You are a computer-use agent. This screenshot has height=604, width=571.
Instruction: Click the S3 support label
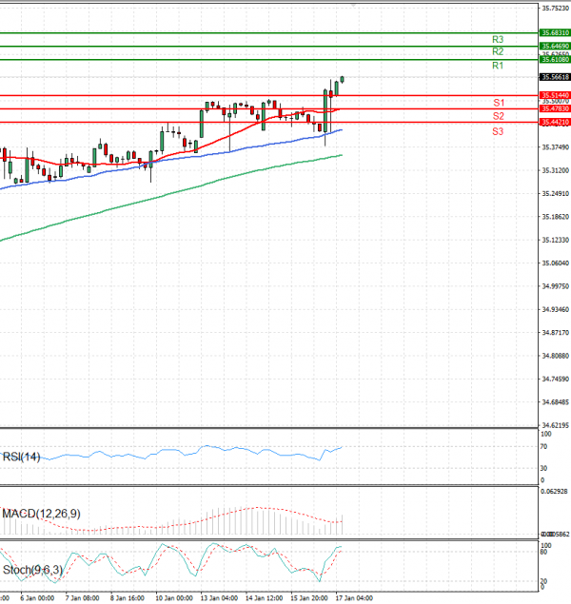click(498, 132)
